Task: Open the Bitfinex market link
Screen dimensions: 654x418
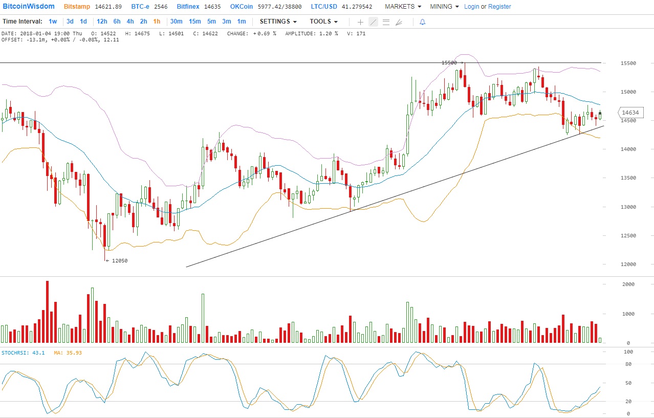Action: pyautogui.click(x=188, y=7)
